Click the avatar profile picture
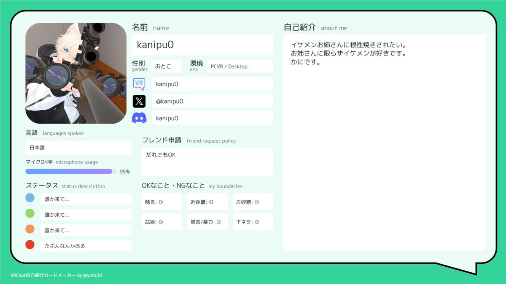The width and height of the screenshot is (506, 284). pos(76,72)
